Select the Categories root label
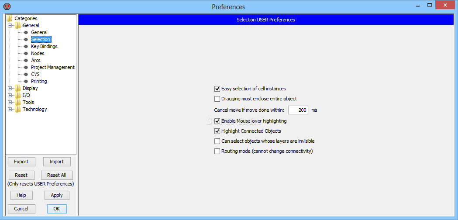458x220 pixels. click(26, 18)
